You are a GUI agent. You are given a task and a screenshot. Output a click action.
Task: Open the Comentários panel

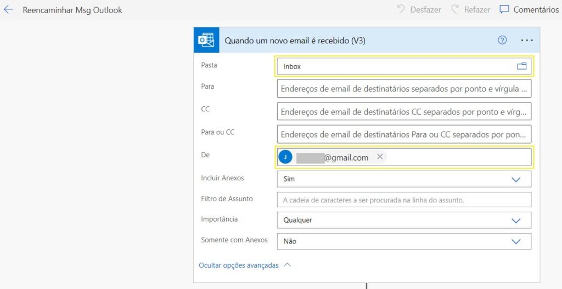529,10
